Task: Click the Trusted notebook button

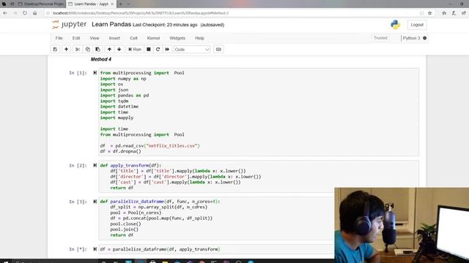Action: (380, 38)
